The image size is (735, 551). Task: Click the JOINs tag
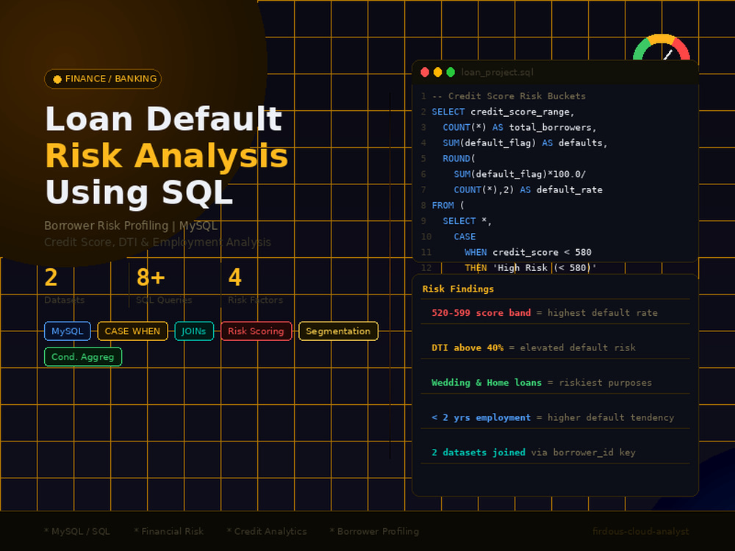[194, 331]
